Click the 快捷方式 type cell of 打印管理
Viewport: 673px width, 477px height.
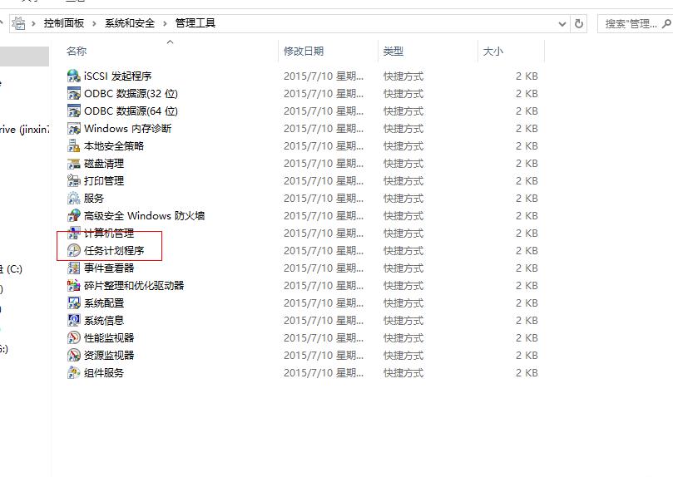point(403,181)
